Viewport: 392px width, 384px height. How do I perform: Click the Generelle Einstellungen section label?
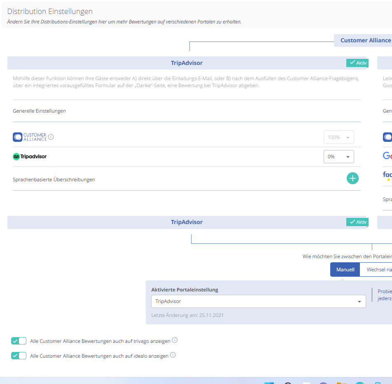[x=39, y=111]
